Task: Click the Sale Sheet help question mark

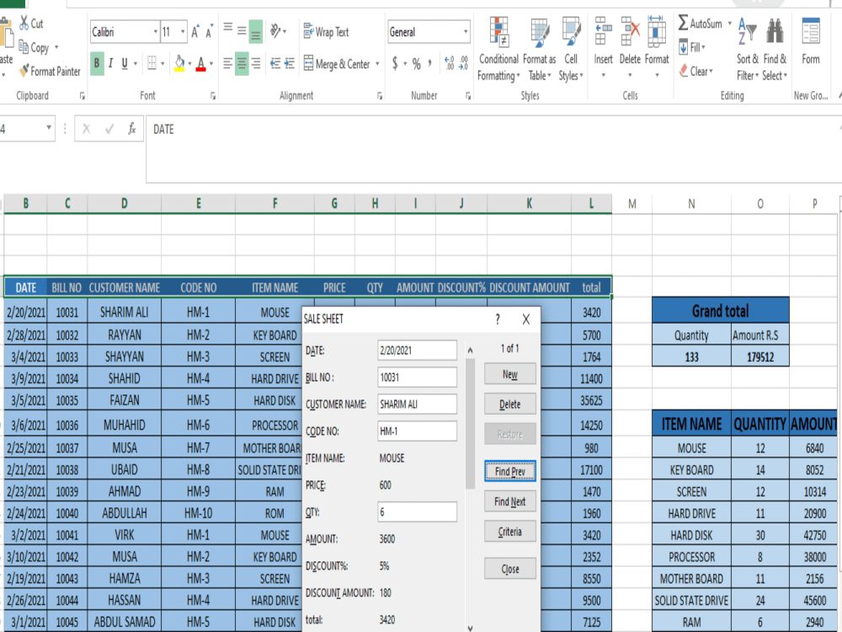Action: [498, 319]
